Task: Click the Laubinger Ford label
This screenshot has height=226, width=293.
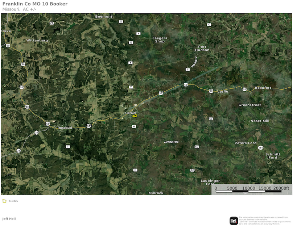Action: point(210,182)
